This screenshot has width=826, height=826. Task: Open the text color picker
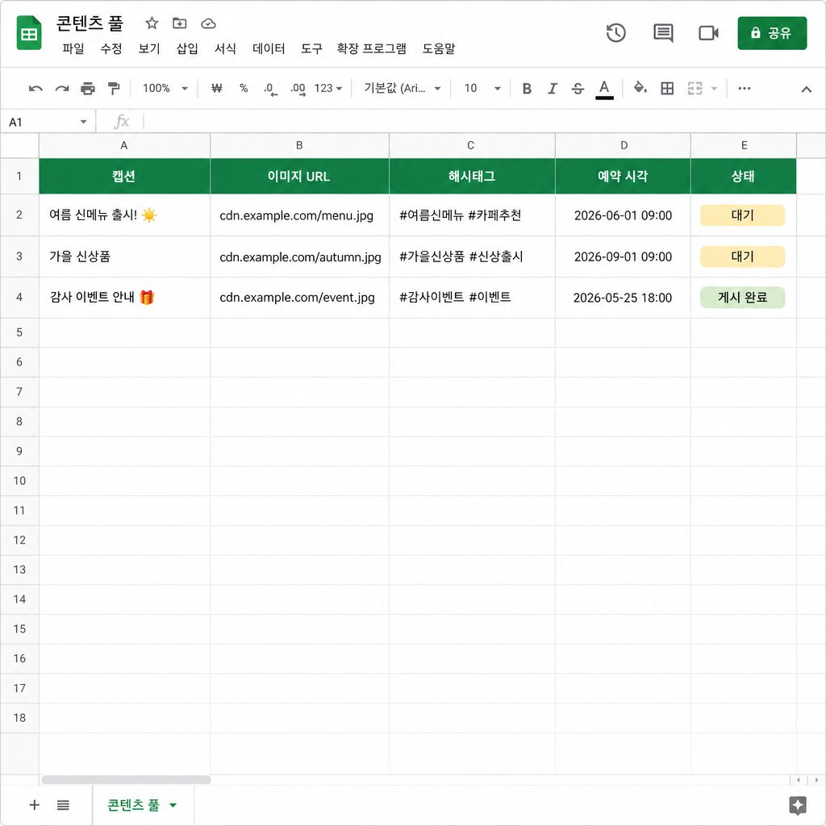pyautogui.click(x=604, y=89)
